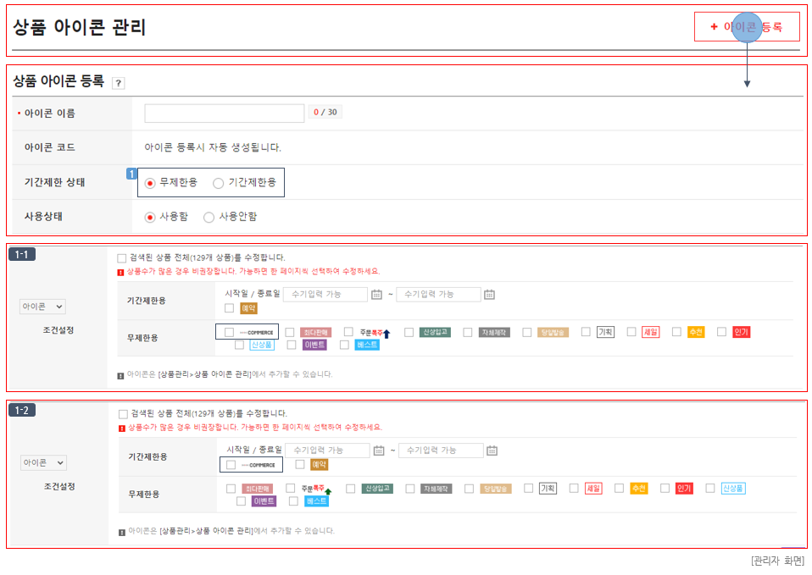This screenshot has height=575, width=812.
Task: Tick the 추천 checkbox in section 1-2
Action: [620, 489]
